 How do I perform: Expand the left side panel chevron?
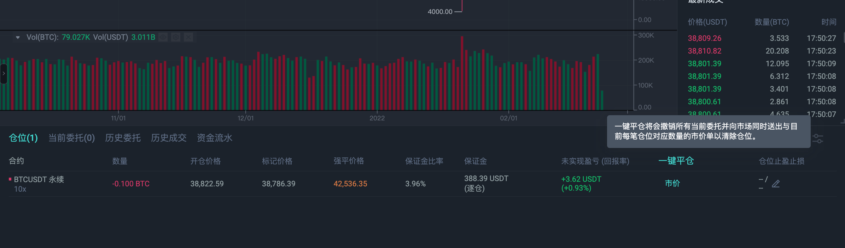click(4, 74)
